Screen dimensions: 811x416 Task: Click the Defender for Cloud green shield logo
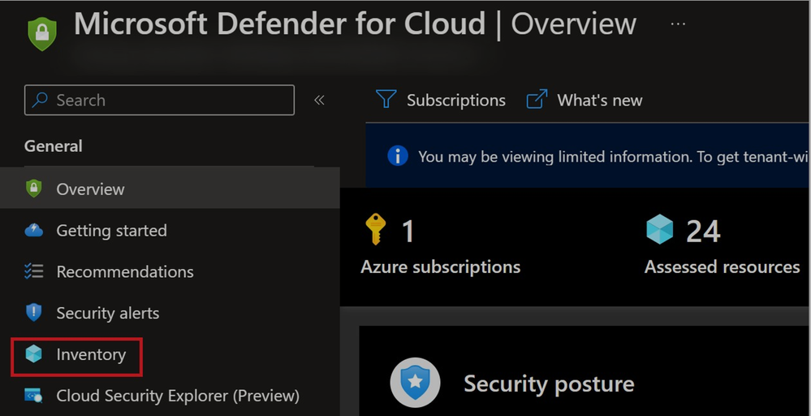click(42, 34)
